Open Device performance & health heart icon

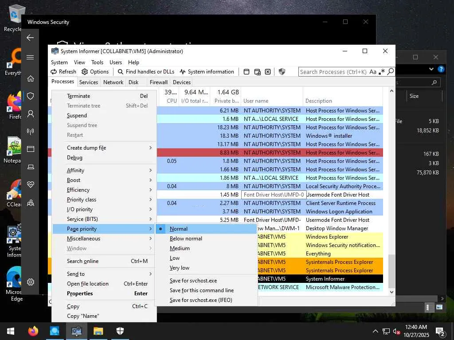click(31, 185)
